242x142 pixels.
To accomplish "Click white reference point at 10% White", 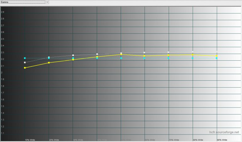I will point(25,63).
